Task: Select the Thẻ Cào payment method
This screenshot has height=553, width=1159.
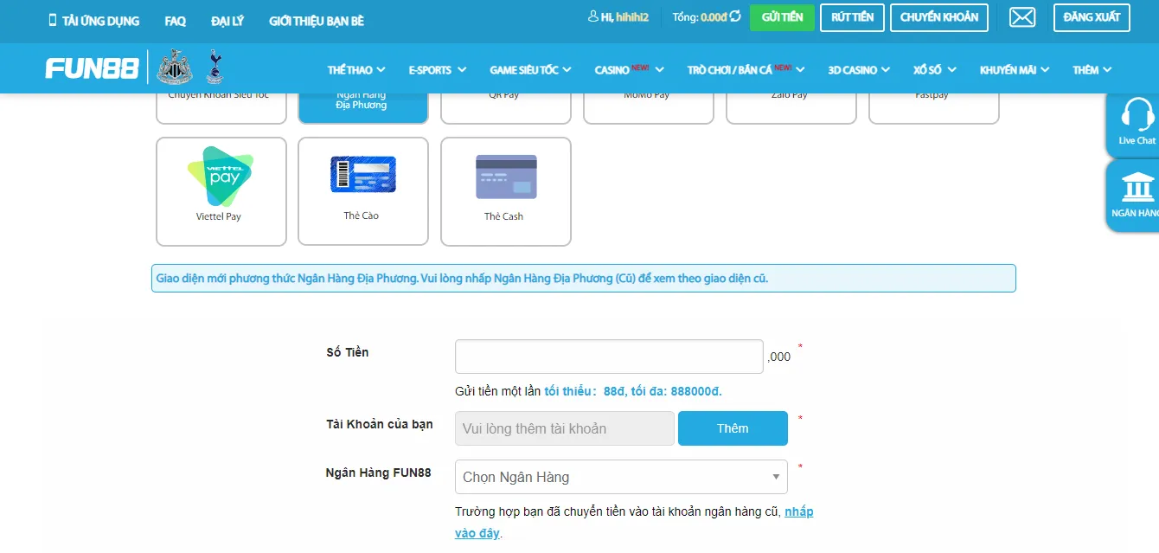Action: point(362,191)
